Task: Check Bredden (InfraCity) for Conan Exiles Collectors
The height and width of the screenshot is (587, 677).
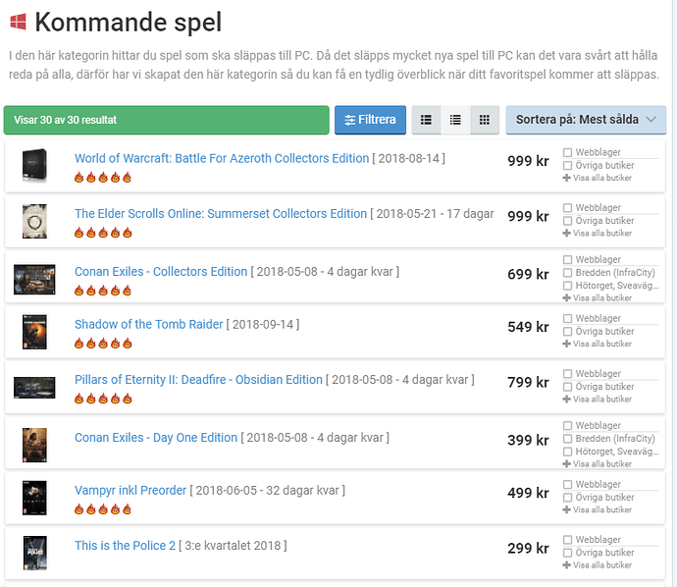Action: point(568,273)
